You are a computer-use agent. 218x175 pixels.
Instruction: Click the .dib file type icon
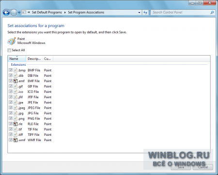[x=16, y=75]
